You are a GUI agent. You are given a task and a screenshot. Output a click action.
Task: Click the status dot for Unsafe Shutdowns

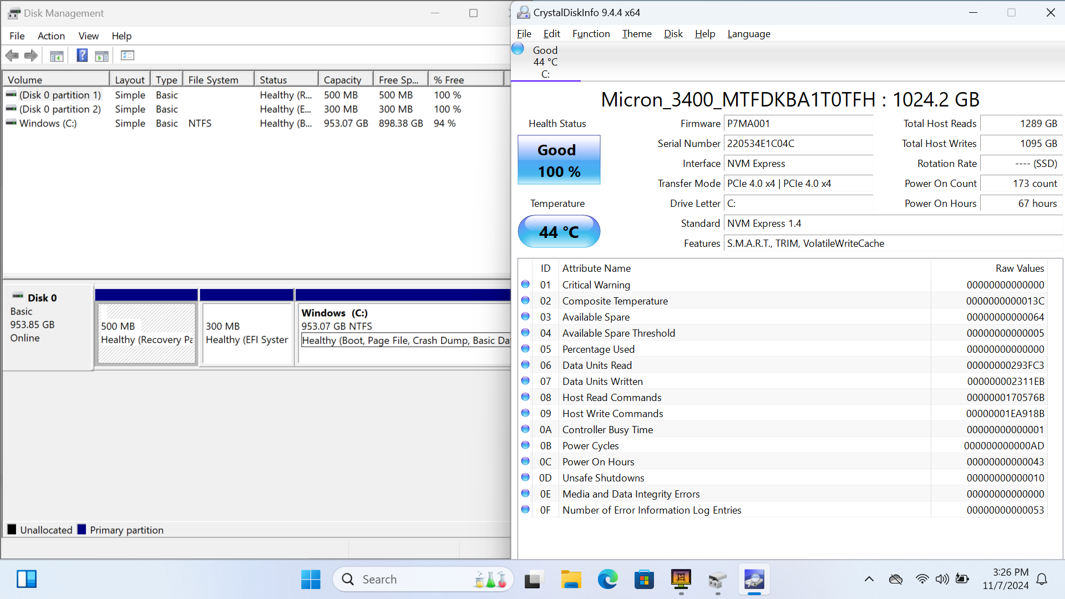tap(525, 478)
